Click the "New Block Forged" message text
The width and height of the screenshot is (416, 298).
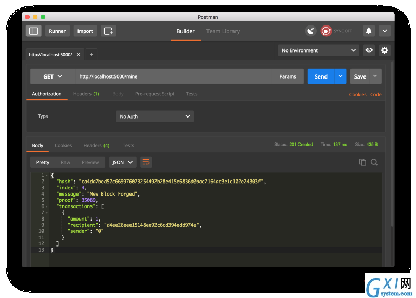coord(112,194)
